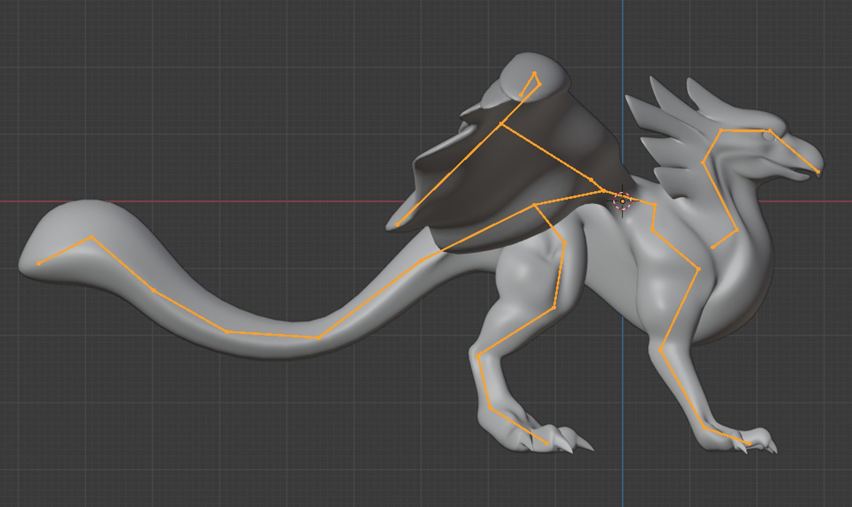Click the wing tip bone end joint
The height and width of the screenshot is (507, 852).
398,225
